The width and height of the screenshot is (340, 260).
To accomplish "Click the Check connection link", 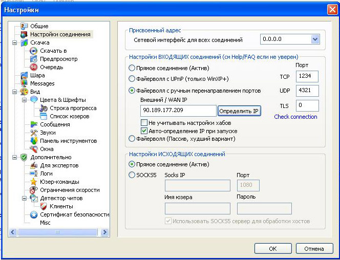I will 295,117.
